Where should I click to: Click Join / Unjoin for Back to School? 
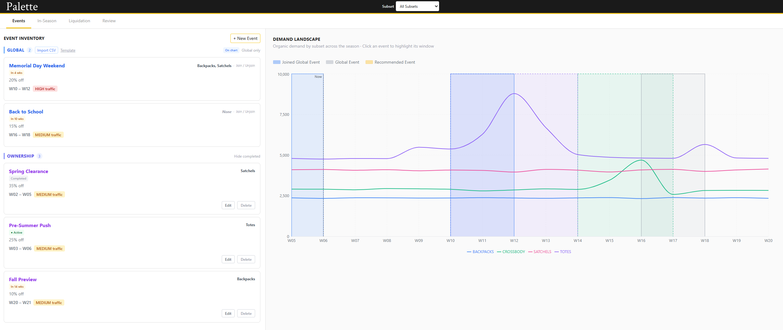[246, 112]
